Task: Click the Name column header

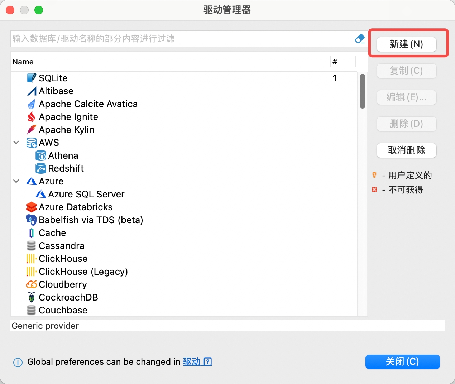Action: coord(23,62)
